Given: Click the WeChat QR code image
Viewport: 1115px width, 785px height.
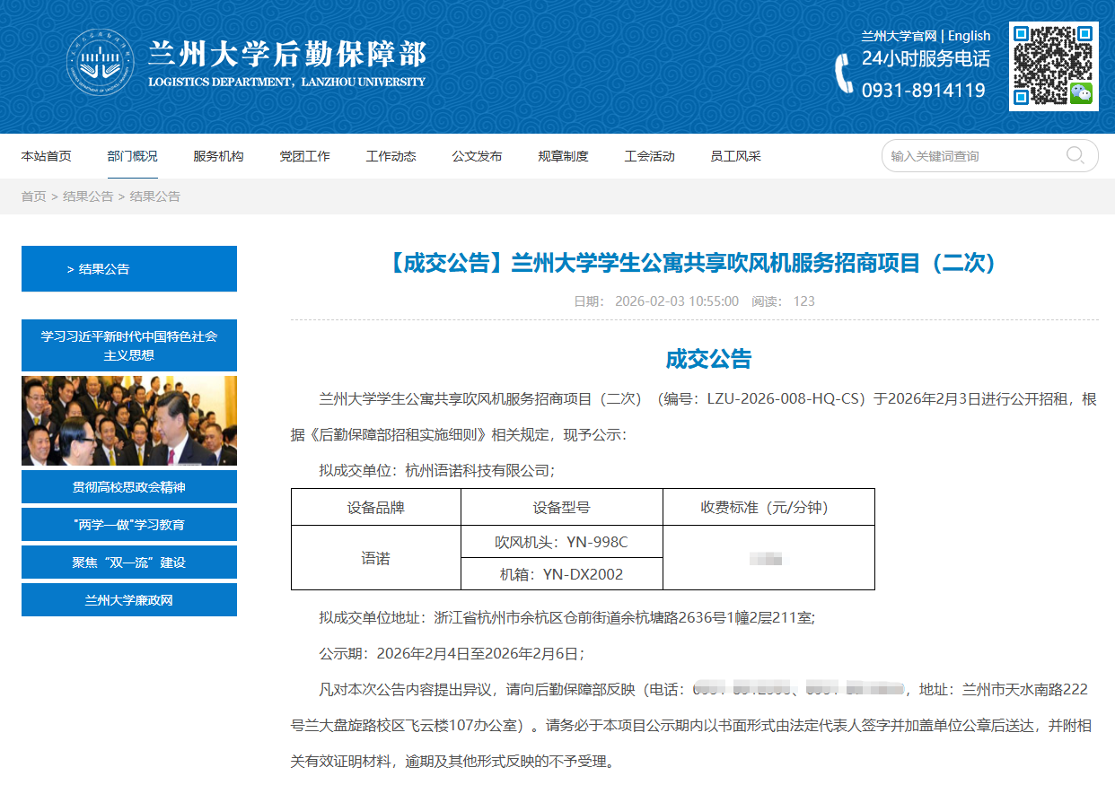Looking at the screenshot, I should click(x=1053, y=66).
